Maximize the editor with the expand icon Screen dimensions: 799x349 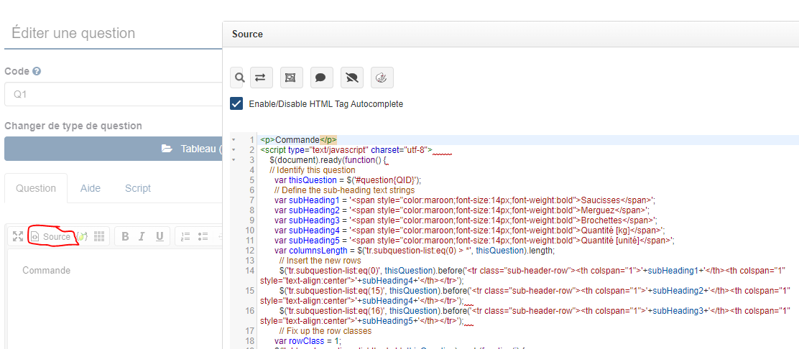pyautogui.click(x=18, y=236)
